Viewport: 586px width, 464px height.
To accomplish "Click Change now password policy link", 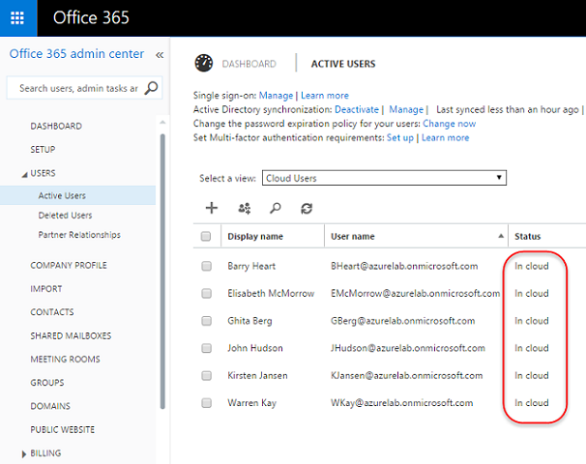I will pyautogui.click(x=450, y=124).
